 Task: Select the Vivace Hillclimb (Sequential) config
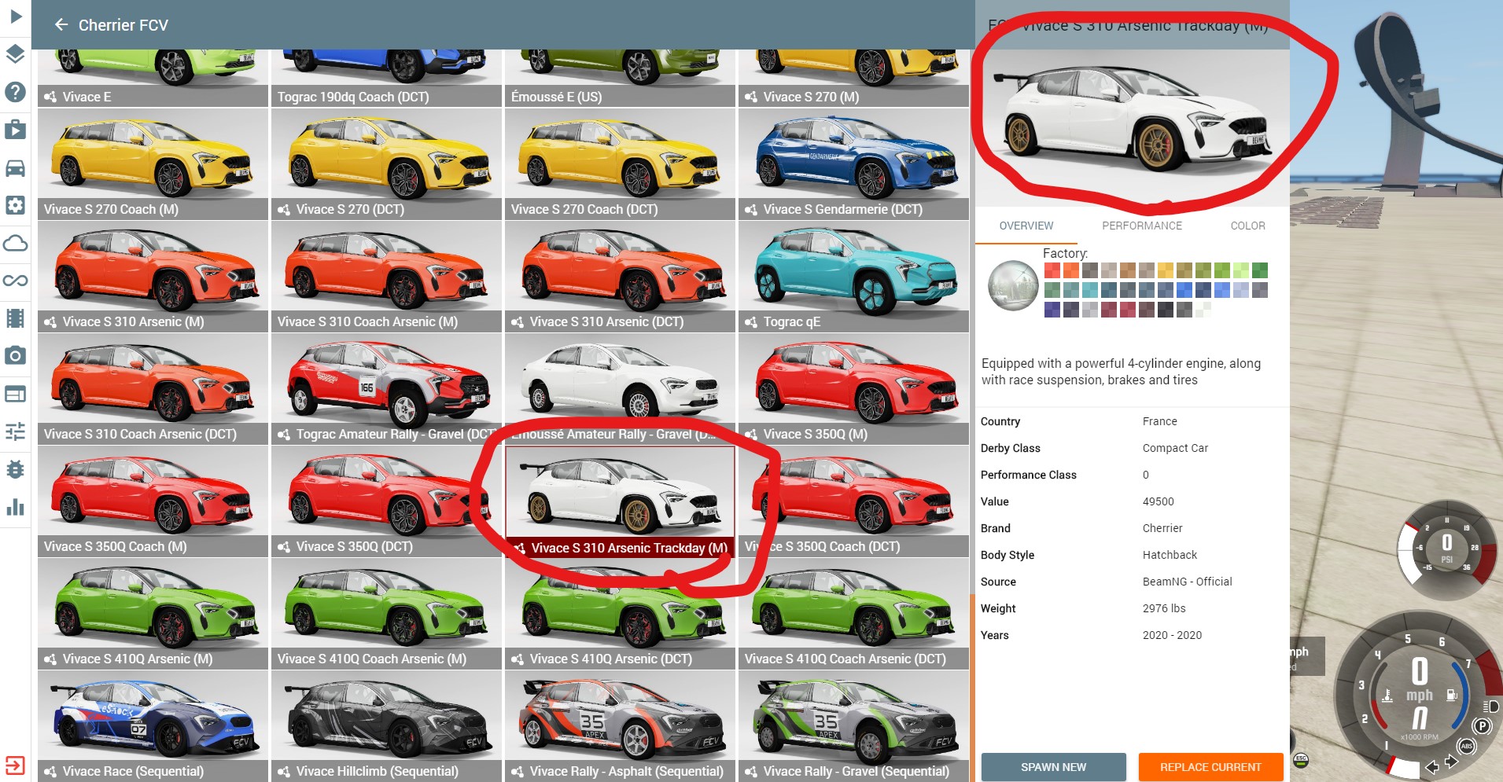point(386,726)
